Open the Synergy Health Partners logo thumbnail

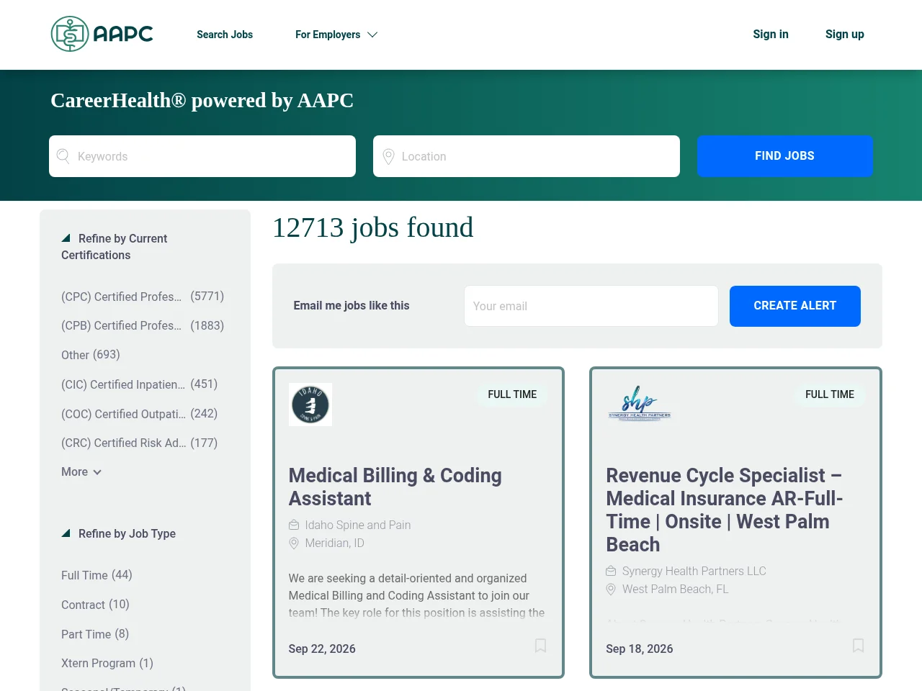pyautogui.click(x=639, y=405)
